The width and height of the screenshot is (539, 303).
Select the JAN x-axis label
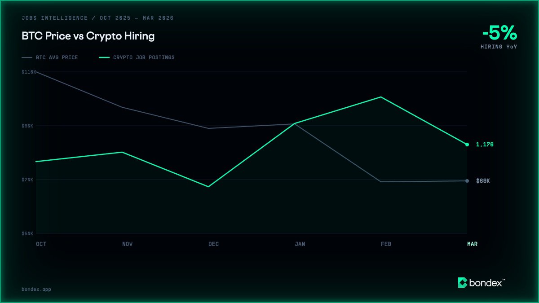pos(300,244)
